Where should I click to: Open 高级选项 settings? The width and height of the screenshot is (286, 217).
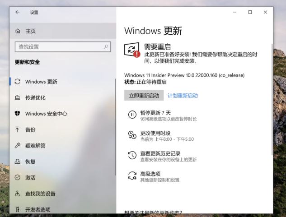(154, 177)
